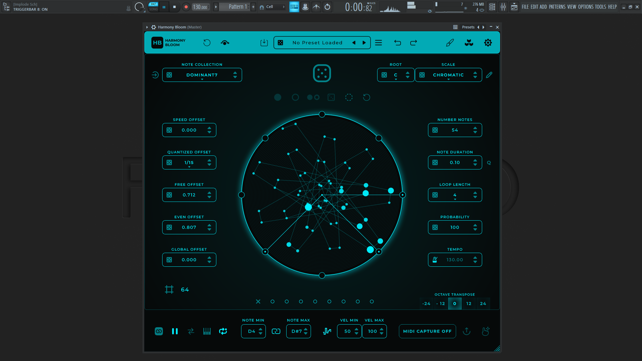The height and width of the screenshot is (361, 642).
Task: Click the lotus bloom icon in header
Action: pyautogui.click(x=469, y=43)
